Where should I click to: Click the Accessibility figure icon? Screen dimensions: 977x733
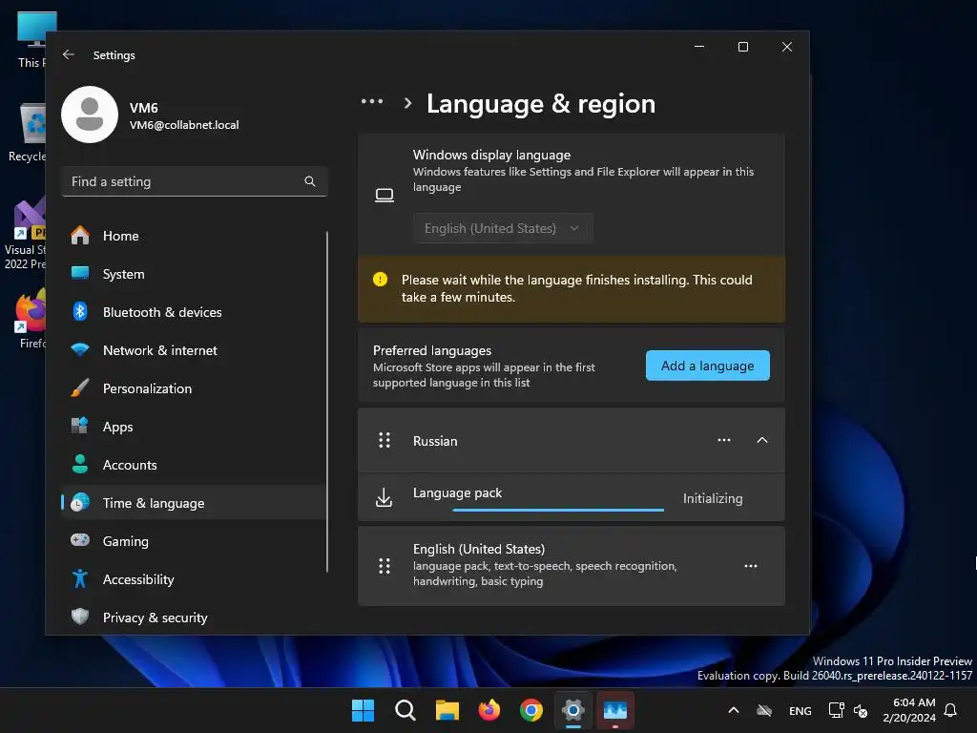(80, 578)
